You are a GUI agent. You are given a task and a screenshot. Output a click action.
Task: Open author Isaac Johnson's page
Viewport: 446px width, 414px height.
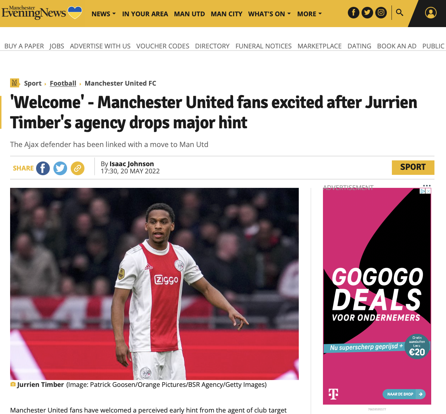(x=132, y=164)
